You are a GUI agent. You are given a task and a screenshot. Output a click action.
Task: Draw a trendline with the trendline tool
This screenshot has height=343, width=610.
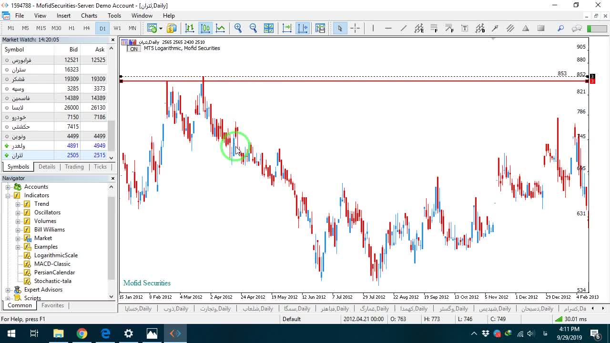point(404,28)
